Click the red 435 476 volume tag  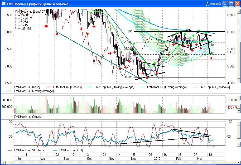[x=232, y=107]
